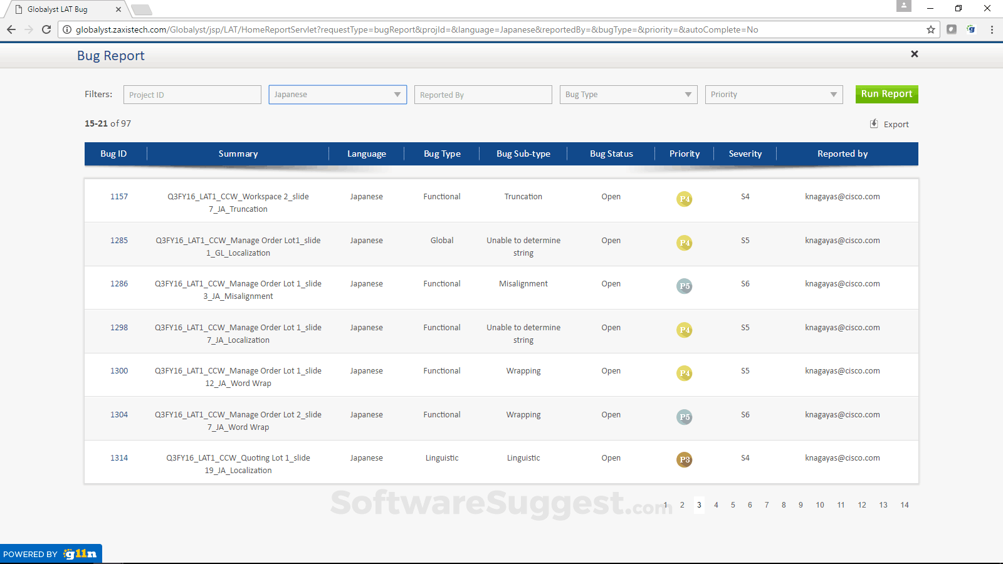The width and height of the screenshot is (1003, 564).
Task: Open the Chrome three-dot menu
Action: pyautogui.click(x=992, y=29)
